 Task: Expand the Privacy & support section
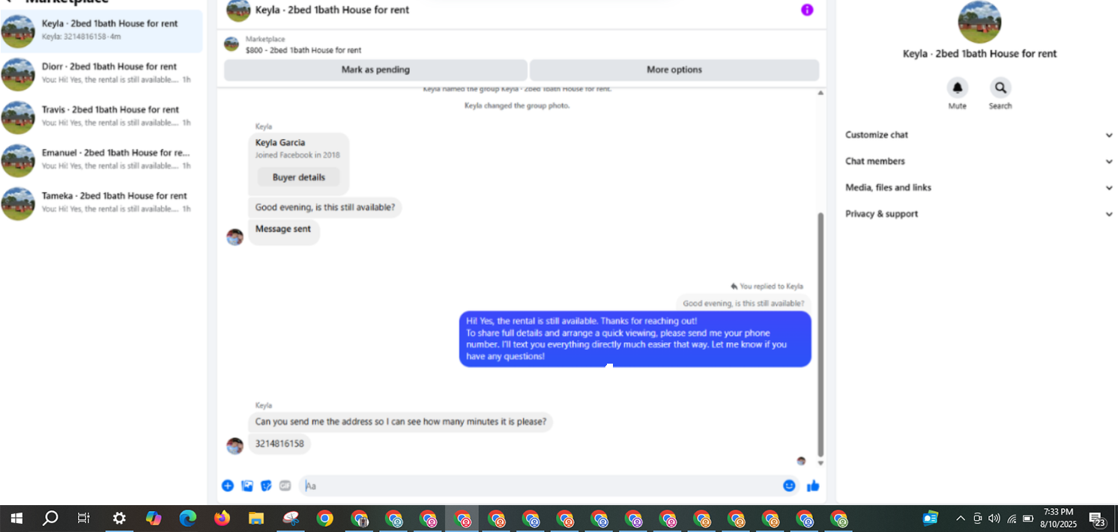979,213
